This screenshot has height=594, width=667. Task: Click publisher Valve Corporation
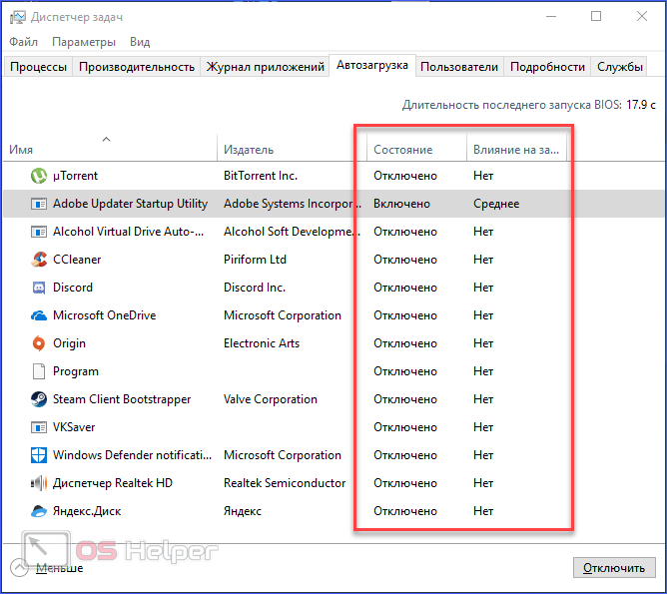click(271, 399)
